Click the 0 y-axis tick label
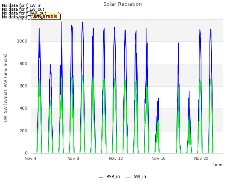 pos(26,153)
